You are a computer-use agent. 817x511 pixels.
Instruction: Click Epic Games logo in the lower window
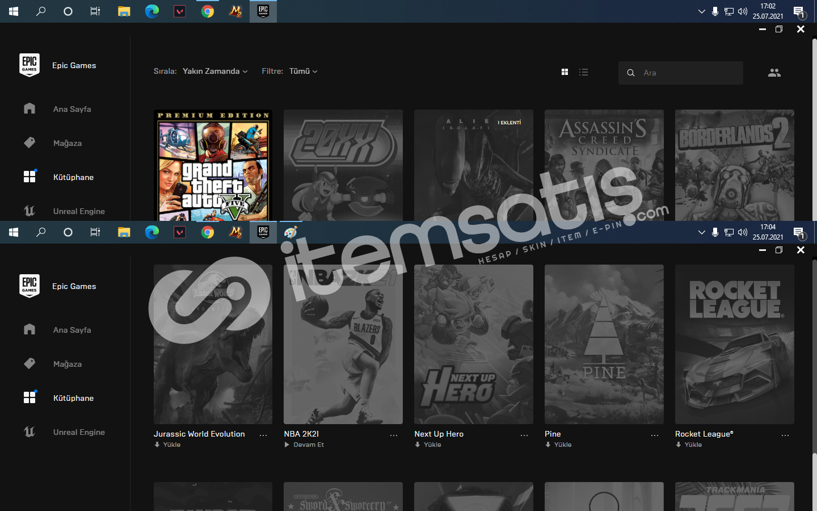pyautogui.click(x=30, y=286)
